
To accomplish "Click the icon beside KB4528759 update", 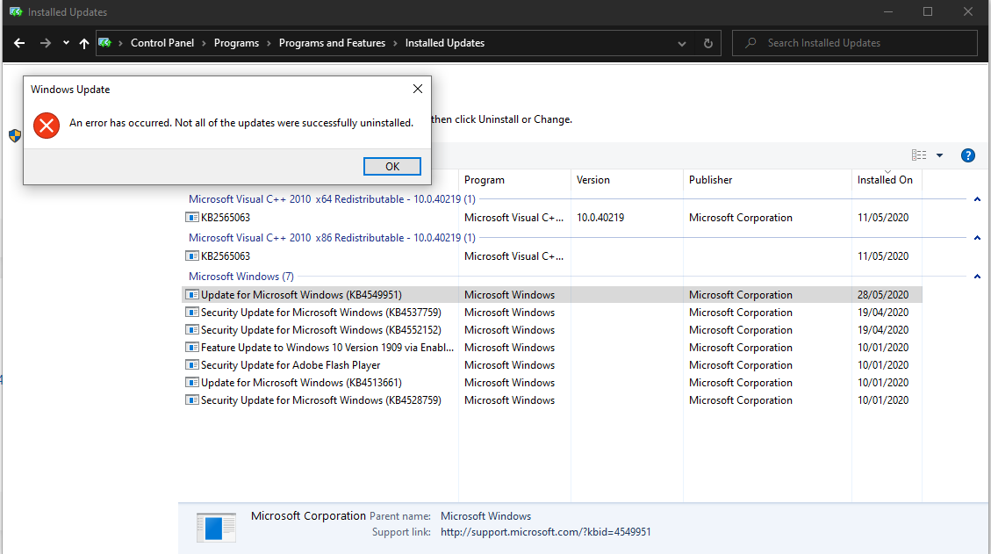I will (192, 400).
